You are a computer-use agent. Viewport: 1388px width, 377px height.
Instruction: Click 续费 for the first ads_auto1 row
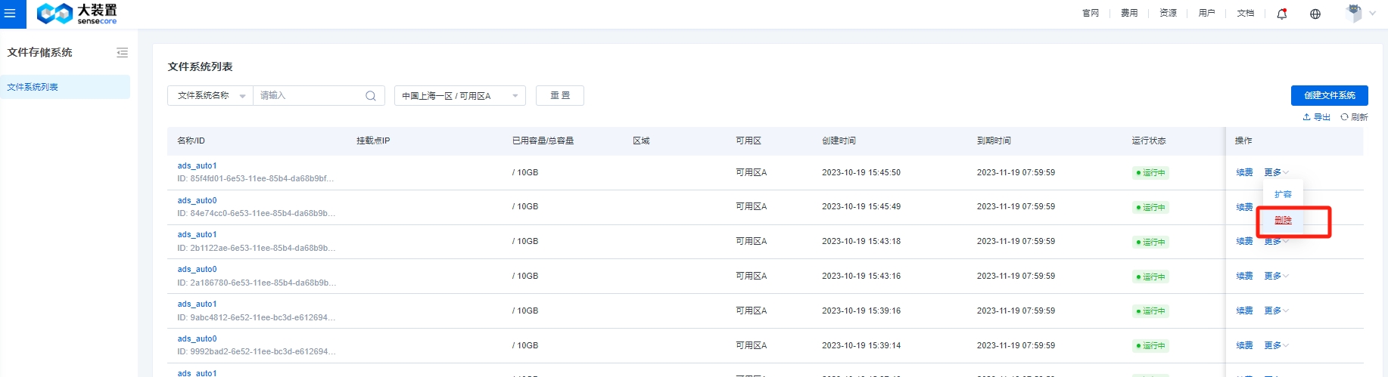coord(1244,172)
